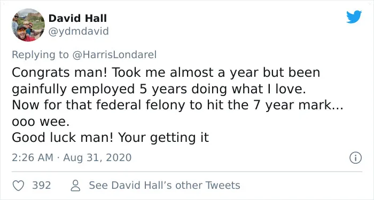Click the "ooo wee." line
Image resolution: width=374 pixels, height=200 pixels.
click(41, 122)
